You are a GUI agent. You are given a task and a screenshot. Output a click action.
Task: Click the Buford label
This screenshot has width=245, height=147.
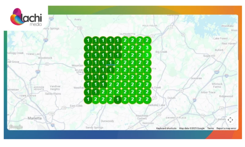[219, 50]
